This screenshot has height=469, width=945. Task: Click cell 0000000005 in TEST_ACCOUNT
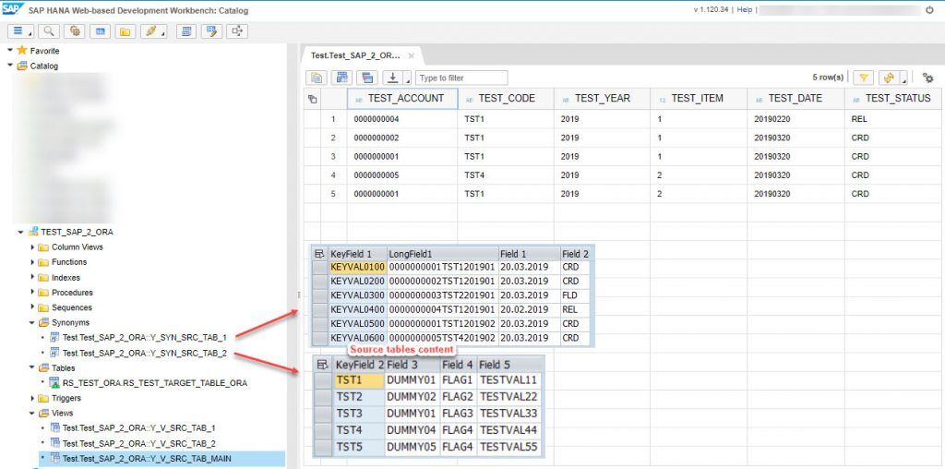402,174
